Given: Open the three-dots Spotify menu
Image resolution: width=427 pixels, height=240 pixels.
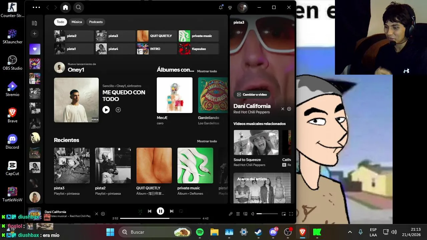Looking at the screenshot, I should [36, 7].
